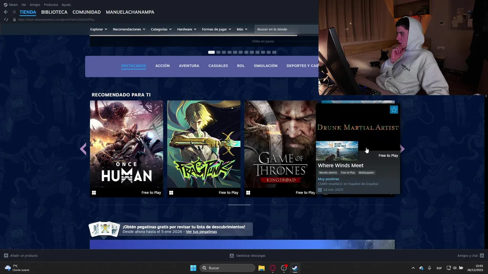The width and height of the screenshot is (488, 274).
Task: Click the Muy positivas review link
Action: coord(329,179)
